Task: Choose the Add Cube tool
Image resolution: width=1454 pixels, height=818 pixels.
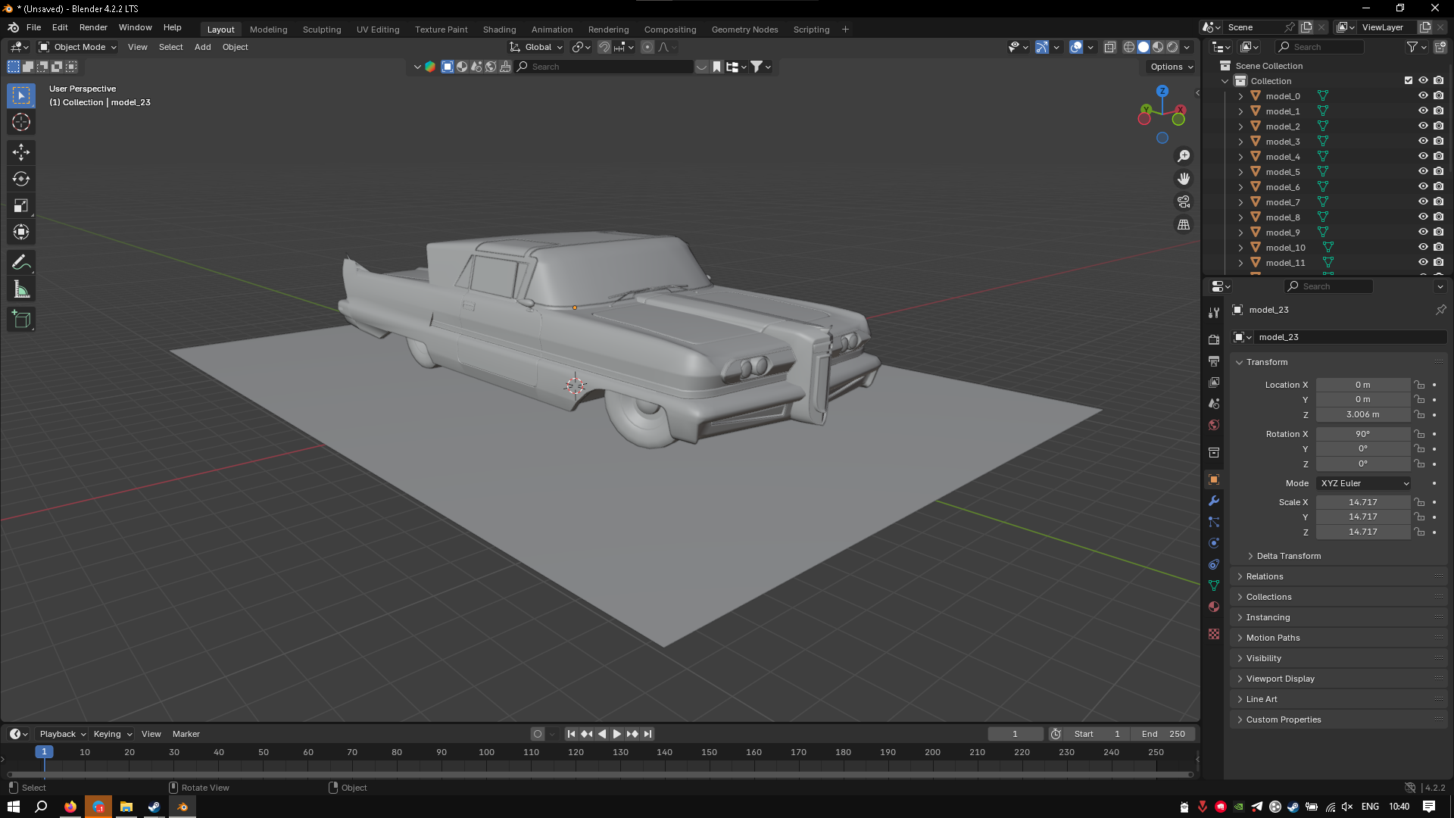Action: click(21, 320)
